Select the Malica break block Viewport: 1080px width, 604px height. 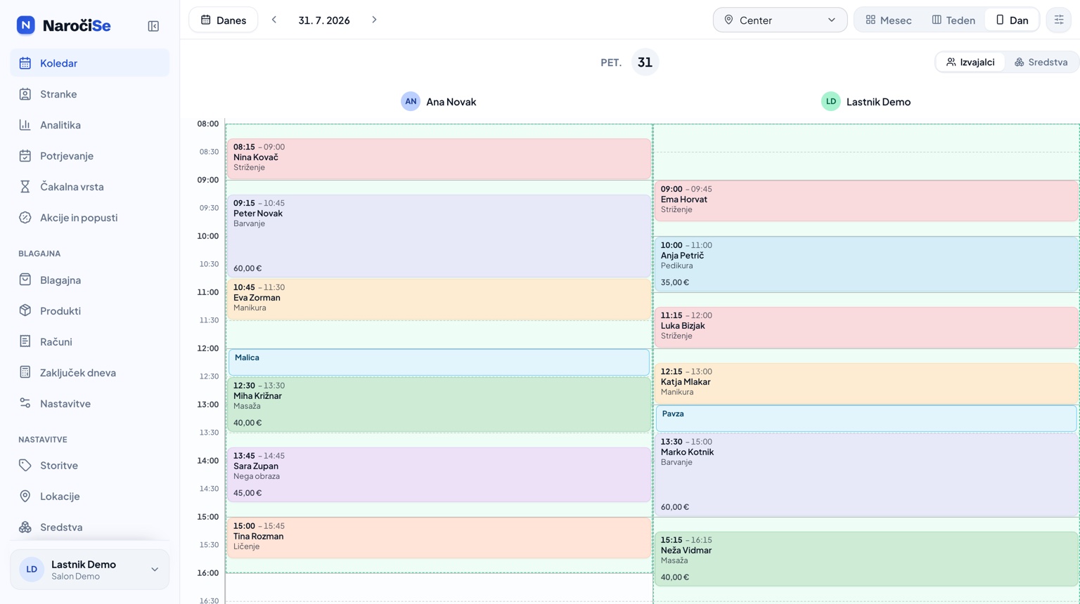pos(439,362)
